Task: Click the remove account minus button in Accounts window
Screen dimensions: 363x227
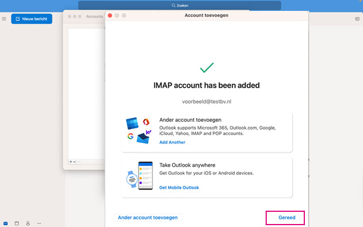Action: pyautogui.click(x=79, y=162)
